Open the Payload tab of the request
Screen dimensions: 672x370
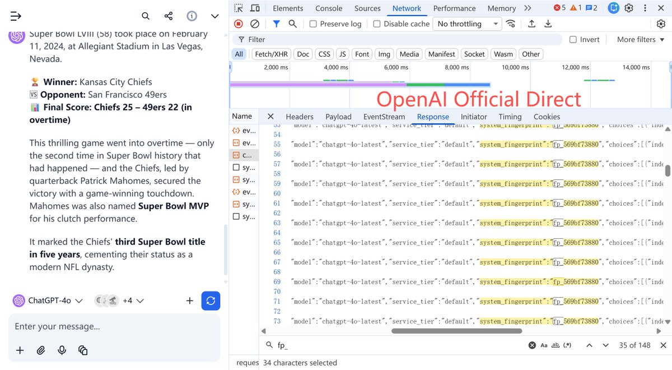pos(338,117)
